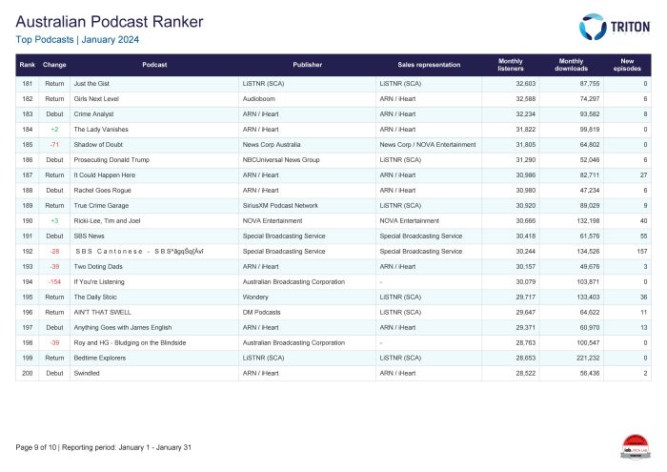Click the Triton logo
This screenshot has width=667, height=472.
(615, 27)
